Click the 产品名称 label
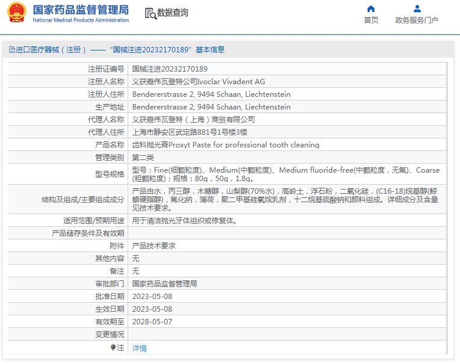Viewport: 460px width, 364px height. [110, 144]
